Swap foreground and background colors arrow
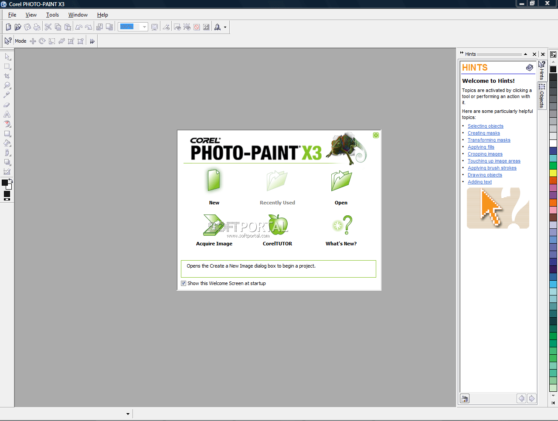558x421 pixels. pos(10,180)
